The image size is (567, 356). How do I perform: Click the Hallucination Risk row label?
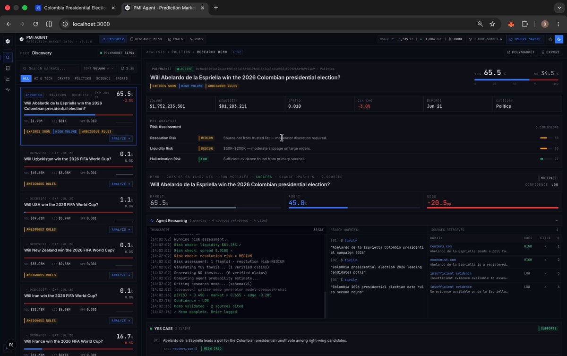coord(165,159)
